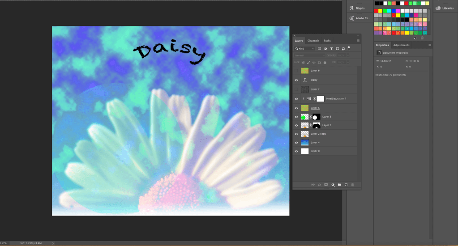Add a layer mask
Image resolution: width=458 pixels, height=246 pixels.
pyautogui.click(x=326, y=184)
